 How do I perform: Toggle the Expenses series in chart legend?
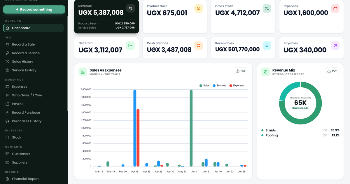[x=237, y=86]
